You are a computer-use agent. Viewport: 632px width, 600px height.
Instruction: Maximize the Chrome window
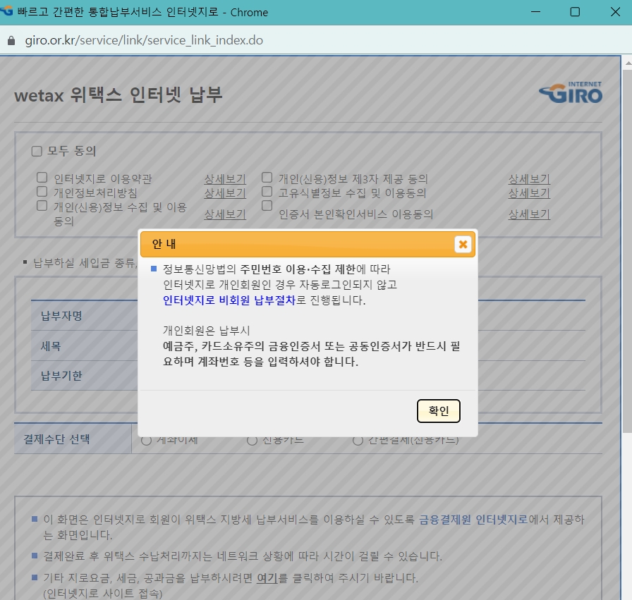(575, 12)
